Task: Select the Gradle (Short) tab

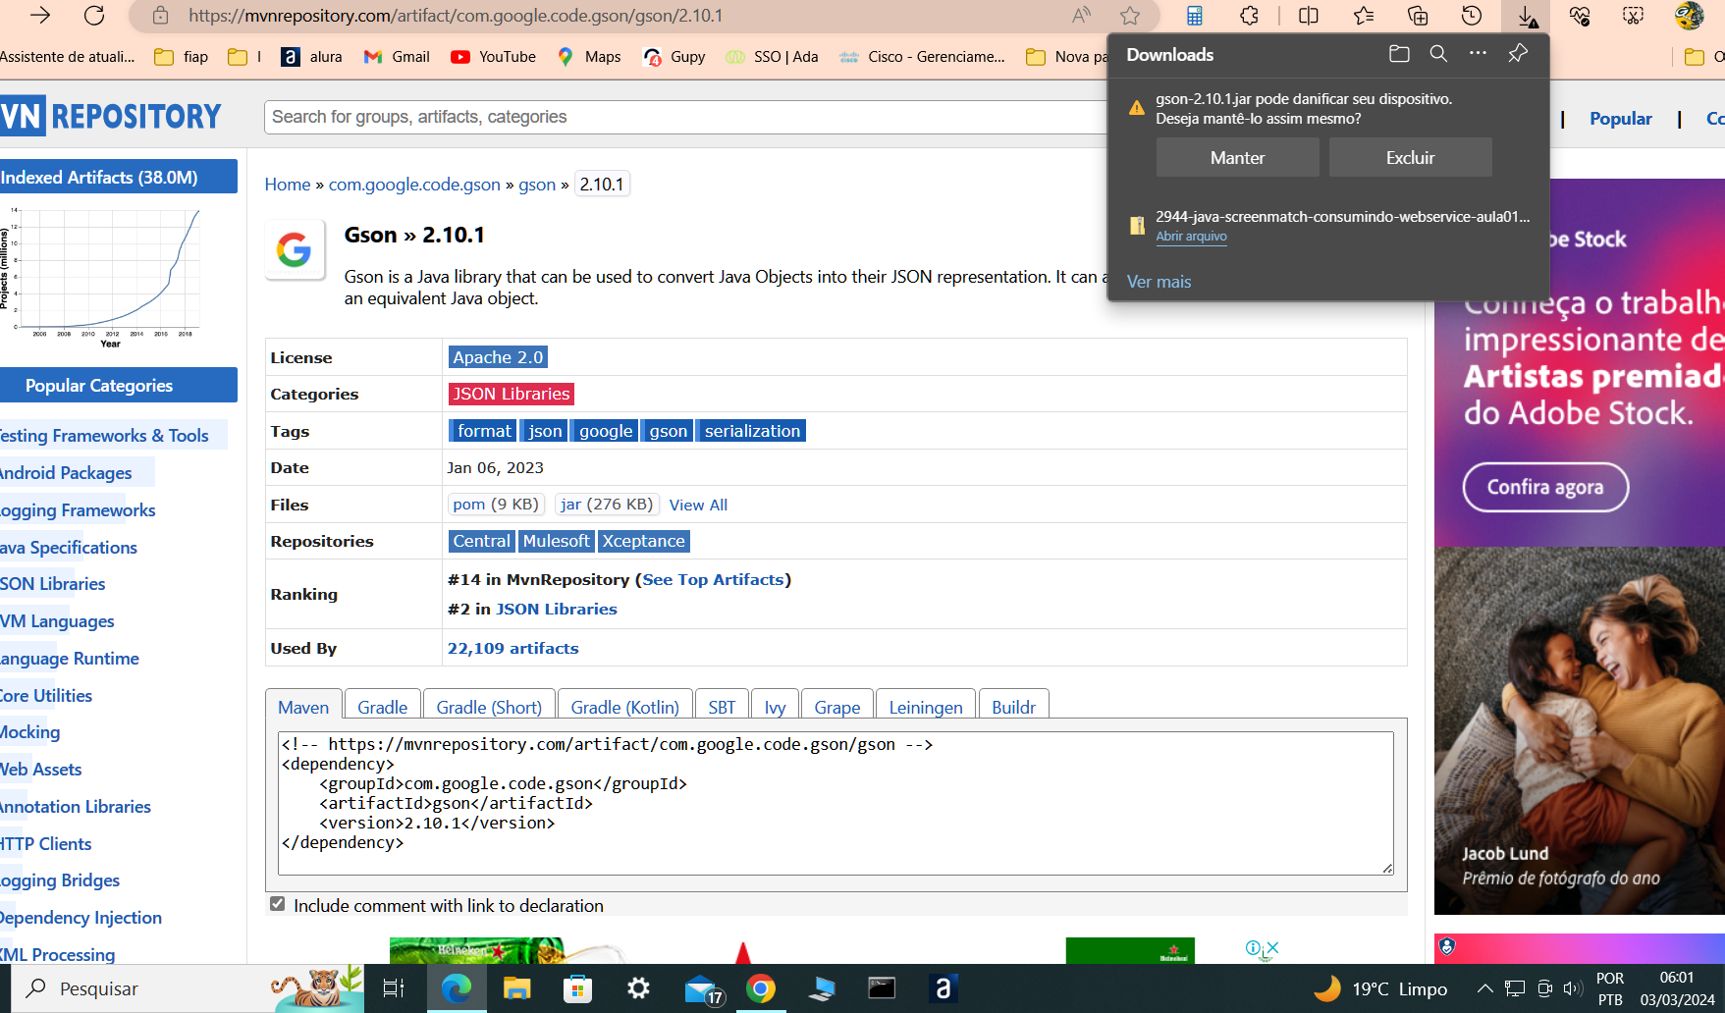Action: coord(489,707)
